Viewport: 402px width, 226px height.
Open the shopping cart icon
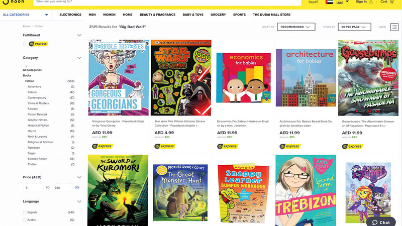tap(392, 2)
